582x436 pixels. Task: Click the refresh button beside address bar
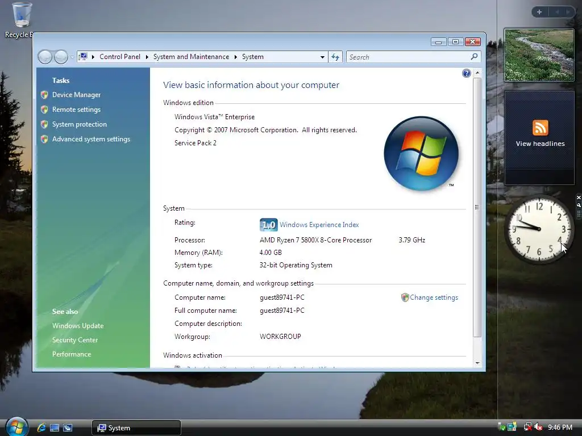[x=335, y=57]
